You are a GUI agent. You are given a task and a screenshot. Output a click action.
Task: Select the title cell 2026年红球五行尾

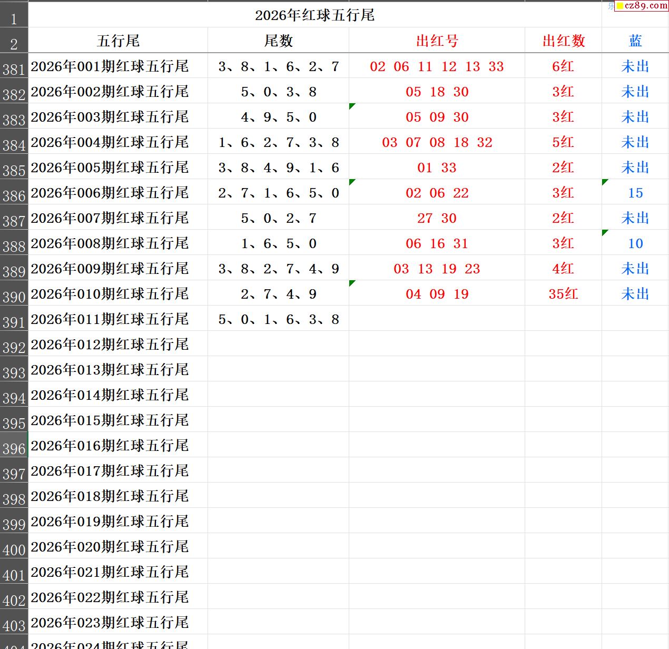tap(314, 15)
